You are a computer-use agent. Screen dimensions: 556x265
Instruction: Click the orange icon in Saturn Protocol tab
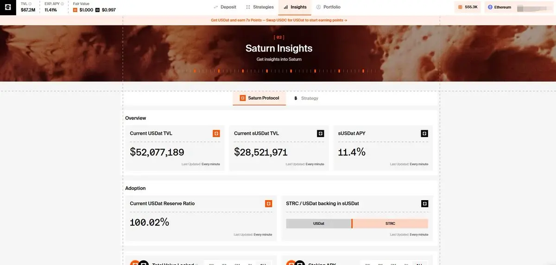(242, 98)
